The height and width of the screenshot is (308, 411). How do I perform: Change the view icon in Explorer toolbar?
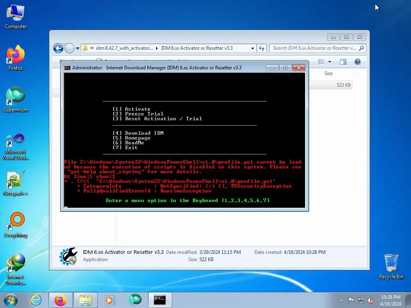coord(321,62)
